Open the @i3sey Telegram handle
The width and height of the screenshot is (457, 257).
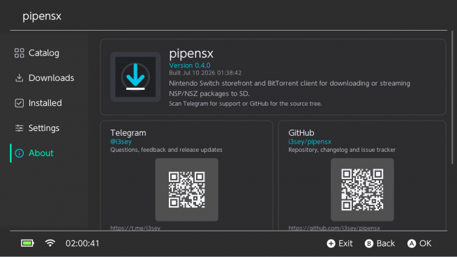coord(121,142)
